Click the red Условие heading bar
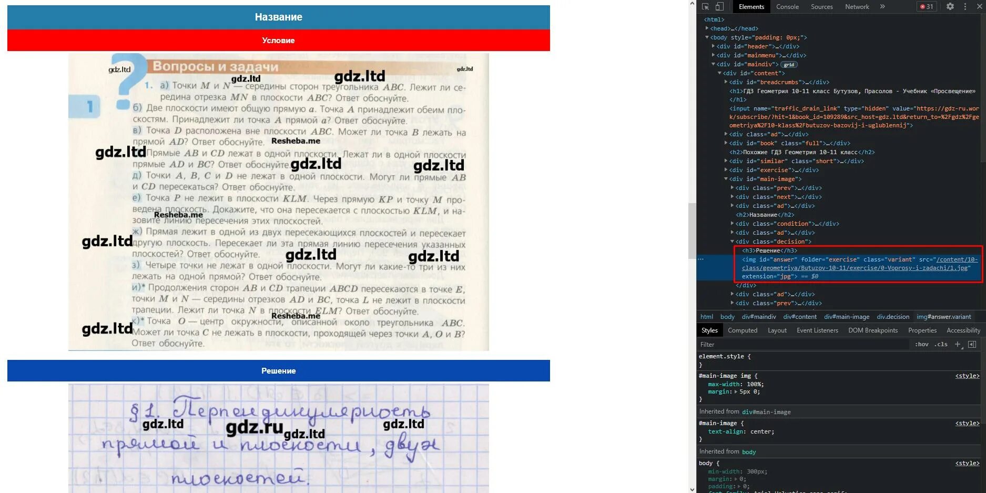The image size is (986, 493). point(279,41)
